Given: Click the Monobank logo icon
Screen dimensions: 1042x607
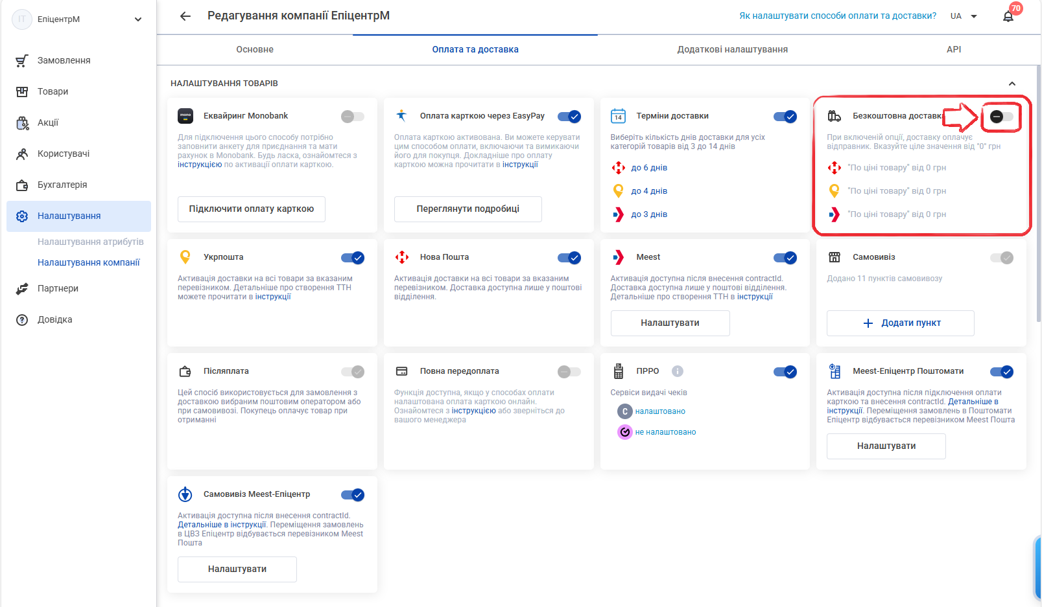Looking at the screenshot, I should [185, 116].
